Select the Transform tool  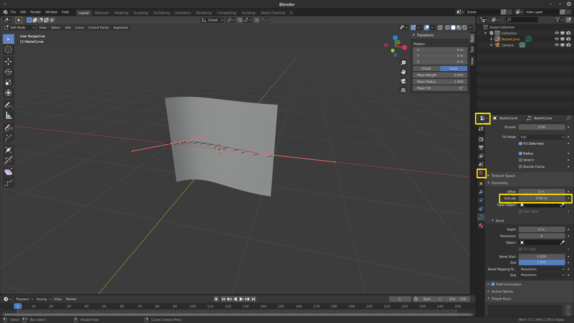click(8, 93)
